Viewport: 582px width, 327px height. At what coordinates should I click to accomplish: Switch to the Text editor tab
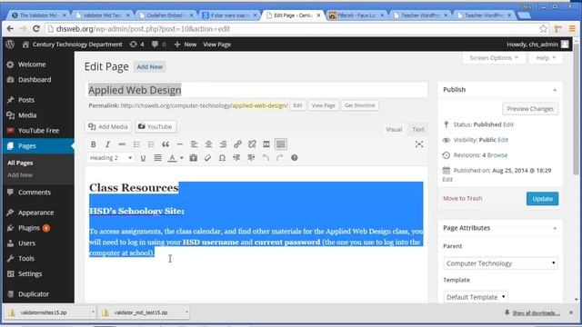click(x=418, y=129)
